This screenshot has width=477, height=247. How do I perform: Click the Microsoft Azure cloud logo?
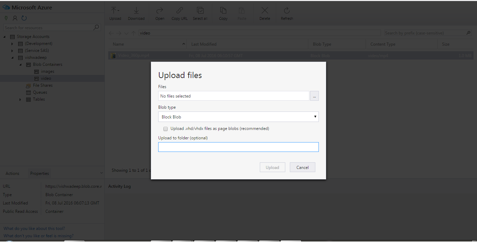pyautogui.click(x=6, y=7)
